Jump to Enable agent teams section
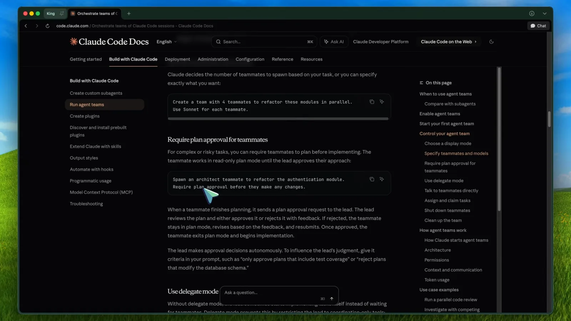 [x=440, y=114]
